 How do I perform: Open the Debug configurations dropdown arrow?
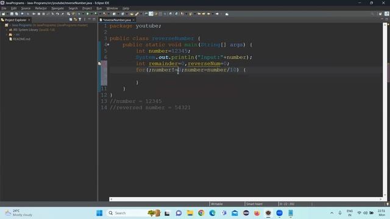(83, 14)
